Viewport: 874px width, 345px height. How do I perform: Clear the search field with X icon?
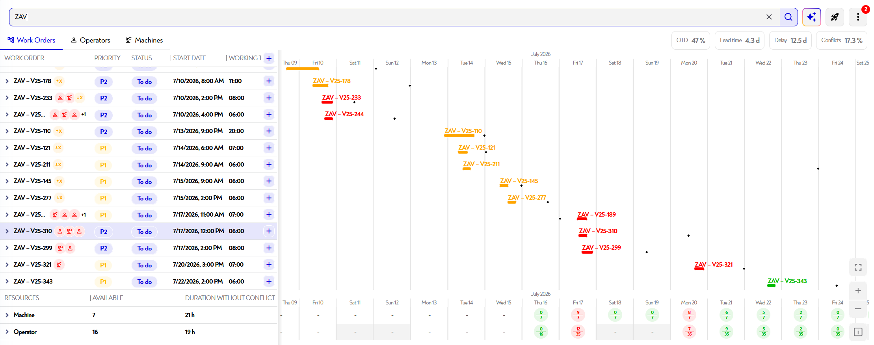769,17
